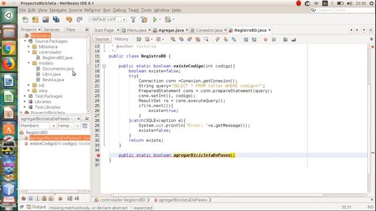Start macro recording with the red circle icon
Screen dimensions: 376x211
click(266, 39)
